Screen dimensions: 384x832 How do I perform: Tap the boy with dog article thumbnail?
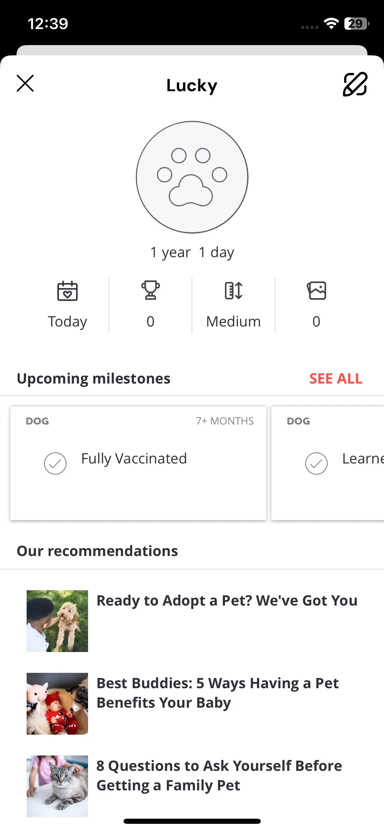pos(57,621)
